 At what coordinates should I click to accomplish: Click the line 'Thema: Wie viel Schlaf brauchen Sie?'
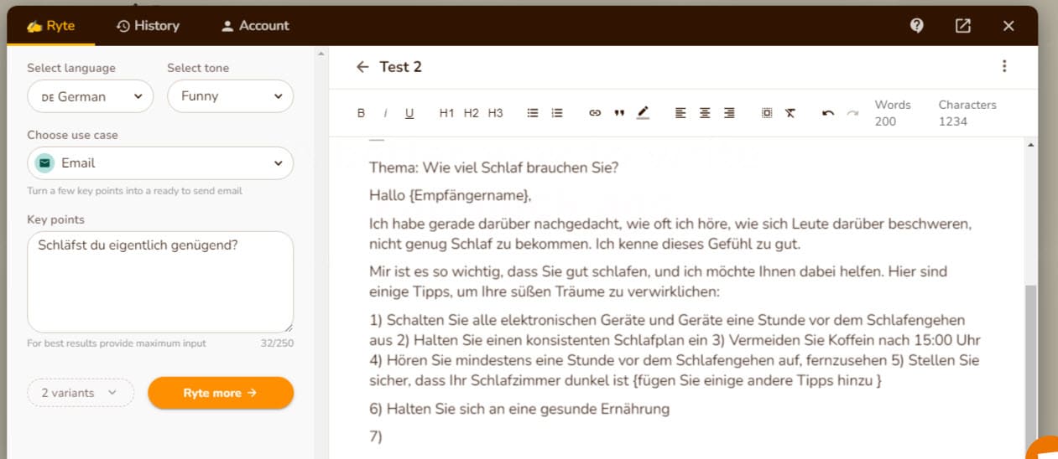tap(493, 168)
